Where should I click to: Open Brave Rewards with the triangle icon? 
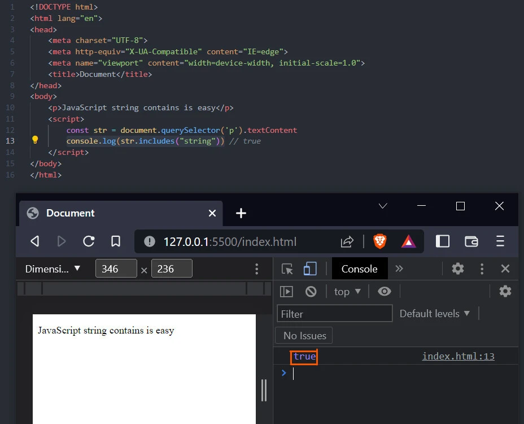pyautogui.click(x=408, y=241)
